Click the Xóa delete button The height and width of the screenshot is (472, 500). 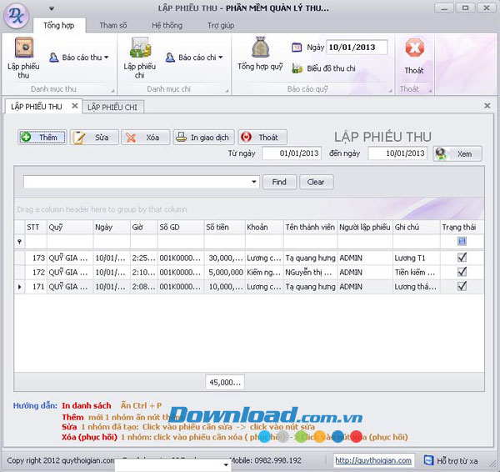pos(145,138)
